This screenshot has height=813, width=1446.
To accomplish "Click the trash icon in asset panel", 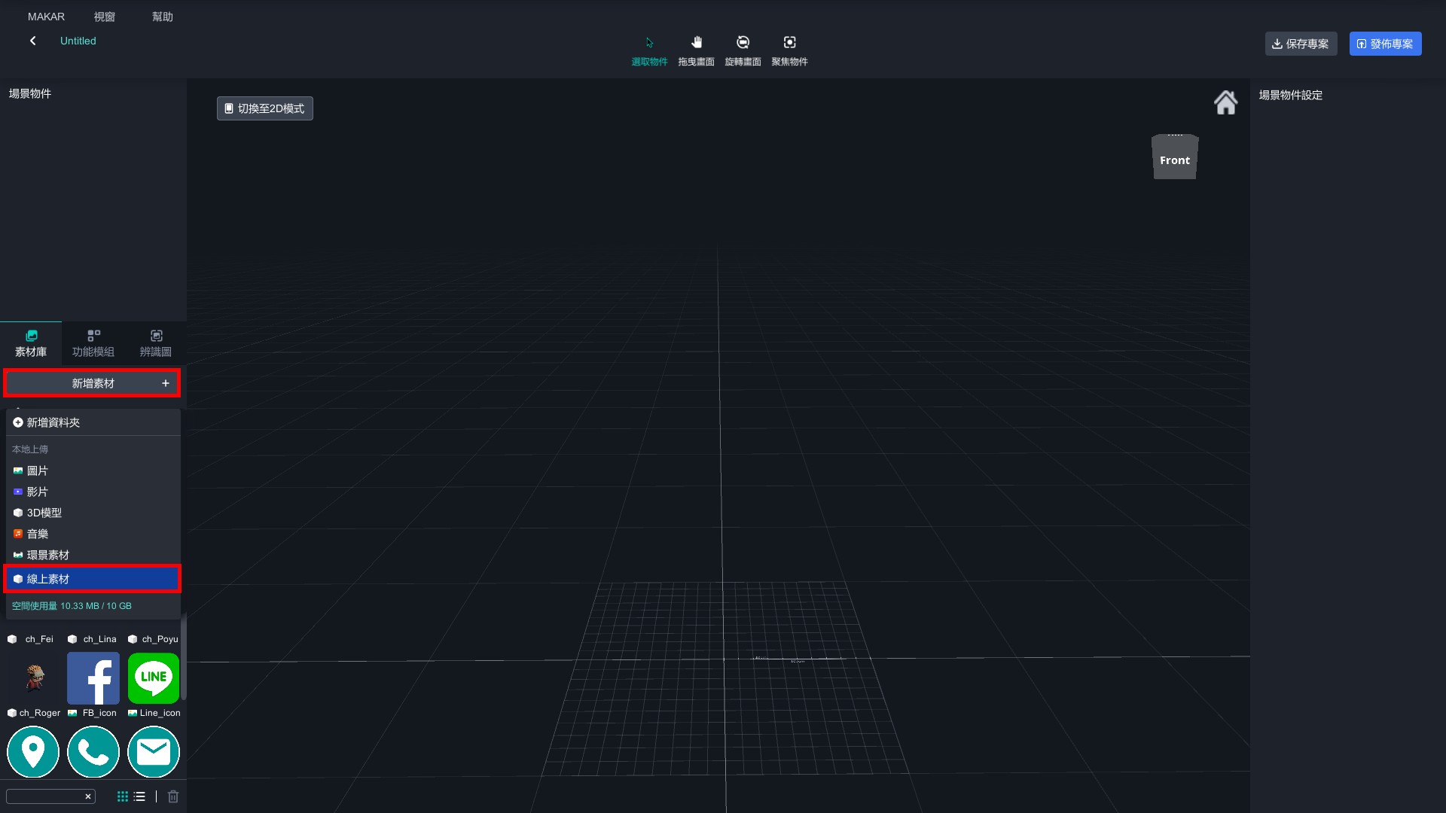I will (172, 796).
